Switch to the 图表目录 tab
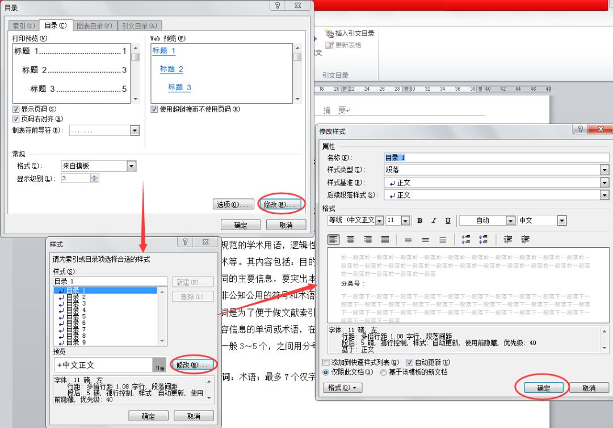Image resolution: width=613 pixels, height=428 pixels. (95, 26)
